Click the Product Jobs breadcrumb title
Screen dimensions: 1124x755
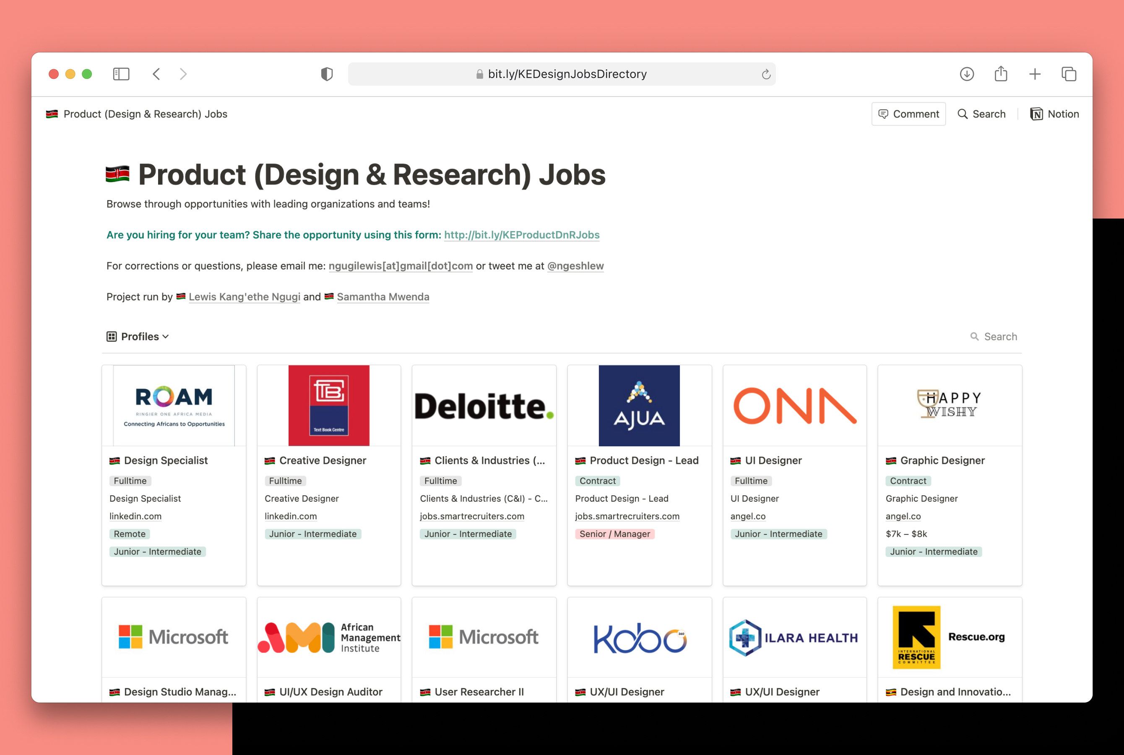(145, 114)
